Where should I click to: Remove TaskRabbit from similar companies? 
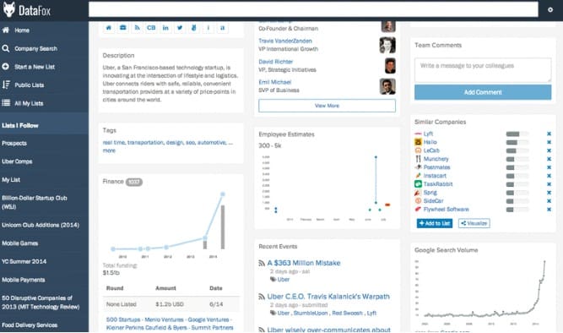click(549, 184)
